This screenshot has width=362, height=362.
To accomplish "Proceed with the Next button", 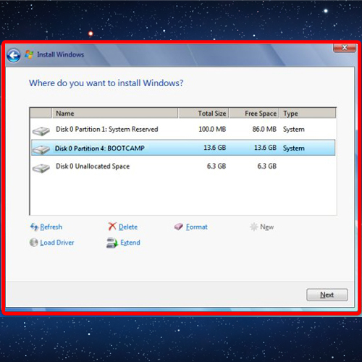I will (327, 295).
